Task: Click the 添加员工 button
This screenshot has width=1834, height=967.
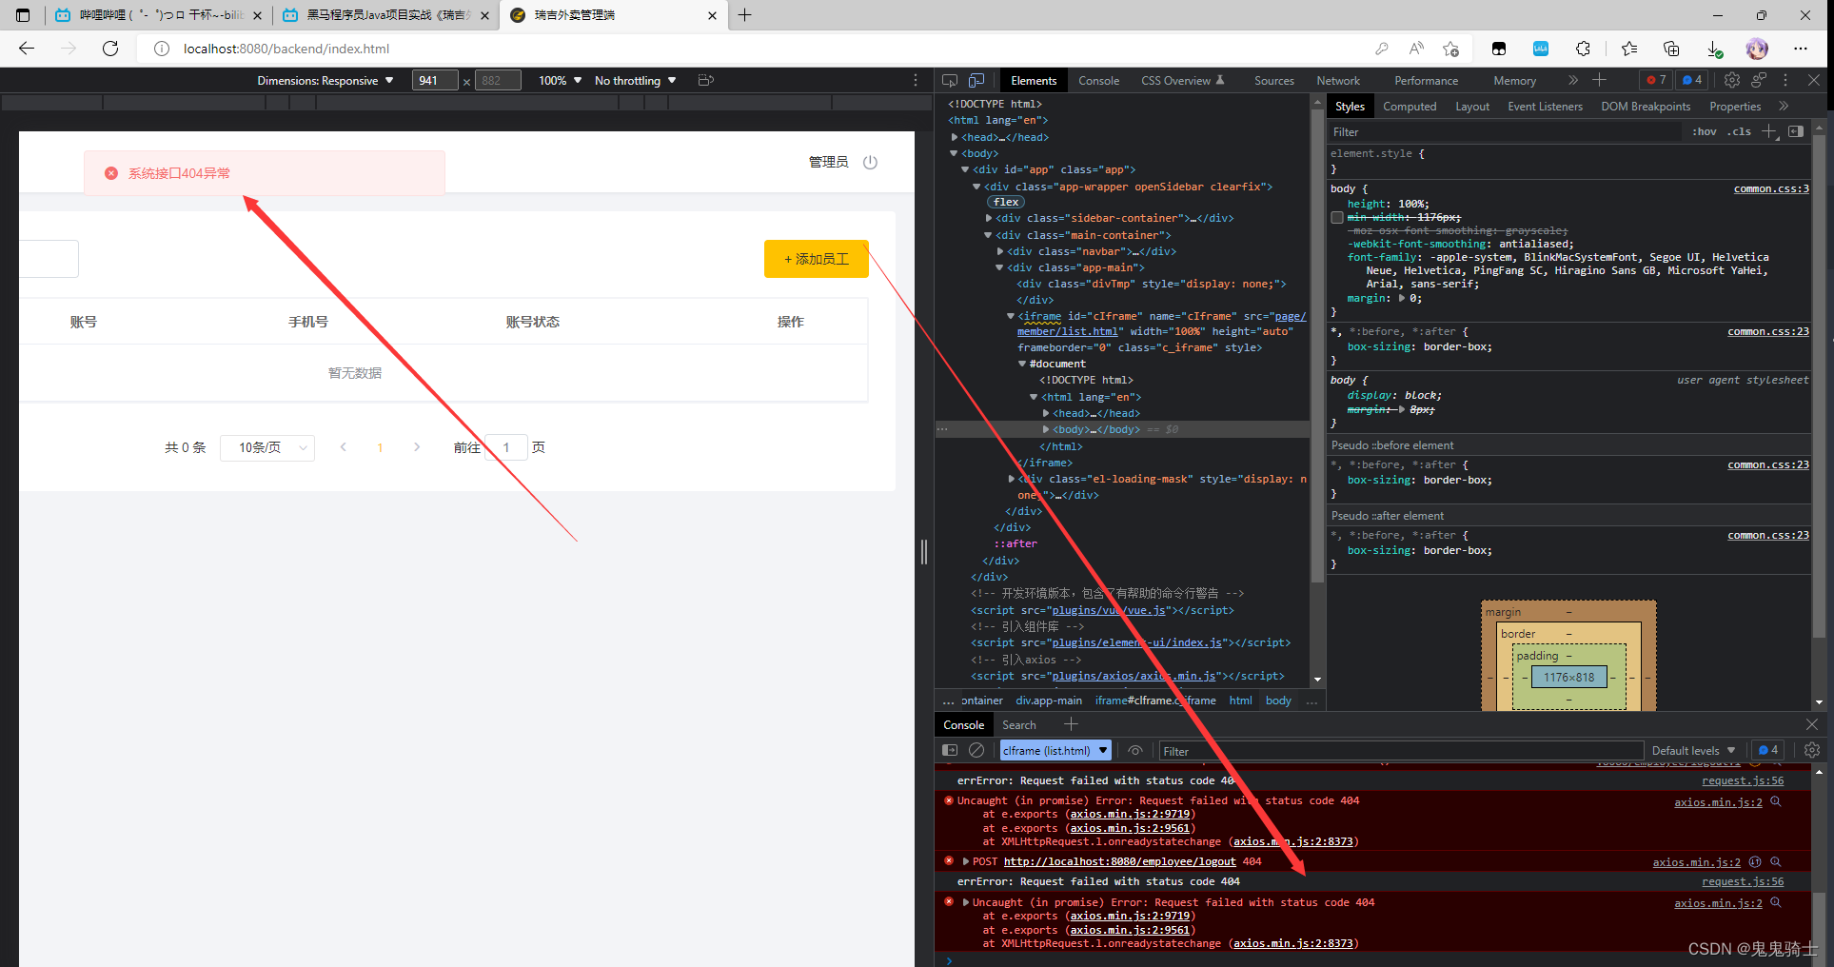Action: click(817, 259)
